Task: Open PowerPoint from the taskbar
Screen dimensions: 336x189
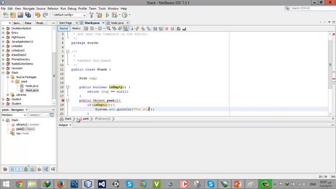Action: [x=238, y=184]
